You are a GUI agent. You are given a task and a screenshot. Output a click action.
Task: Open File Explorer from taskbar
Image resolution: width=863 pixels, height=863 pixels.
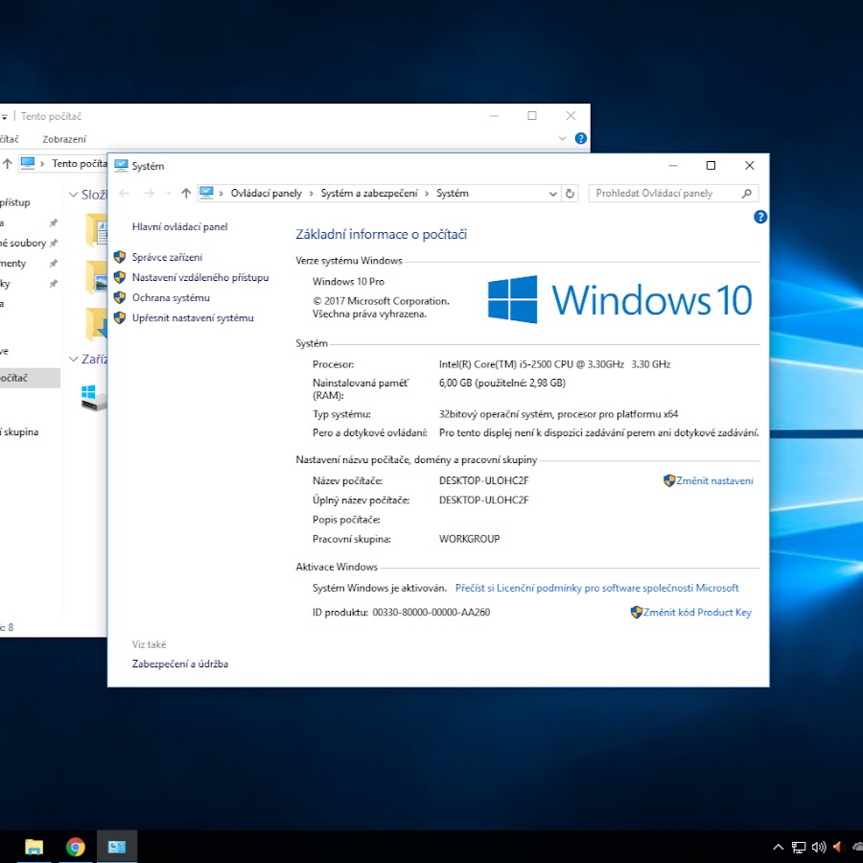pyautogui.click(x=35, y=847)
